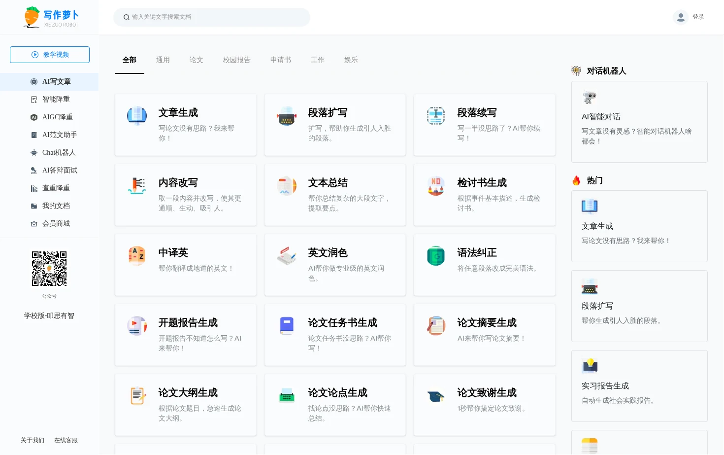This screenshot has width=724, height=455.
Task: Click the 段落续写 card icon
Action: (x=436, y=116)
